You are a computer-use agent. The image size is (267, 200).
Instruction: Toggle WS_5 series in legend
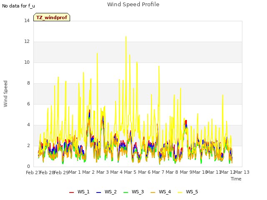click(188, 192)
